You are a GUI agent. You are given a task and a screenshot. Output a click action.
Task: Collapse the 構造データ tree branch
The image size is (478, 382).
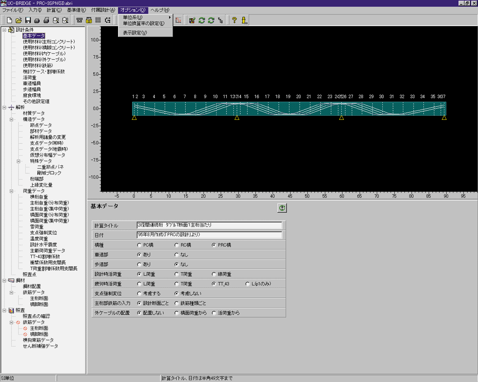12,119
